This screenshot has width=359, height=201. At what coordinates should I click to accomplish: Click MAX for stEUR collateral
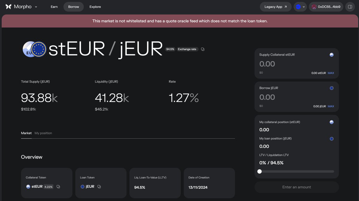(x=331, y=73)
